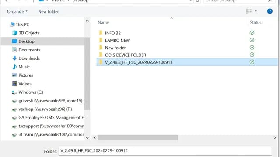This screenshot has width=280, height=157.
Task: Select the INFO 32 folder
Action: (113, 33)
